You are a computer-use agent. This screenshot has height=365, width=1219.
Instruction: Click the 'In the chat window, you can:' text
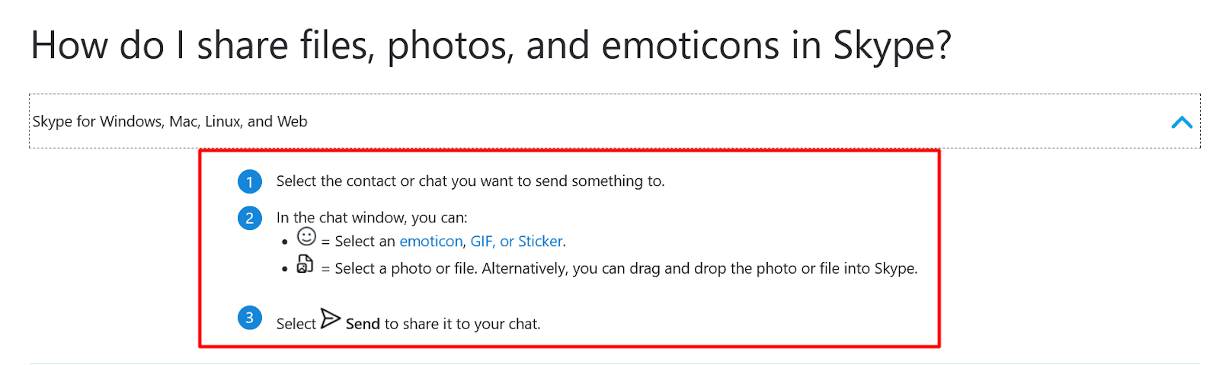[372, 218]
